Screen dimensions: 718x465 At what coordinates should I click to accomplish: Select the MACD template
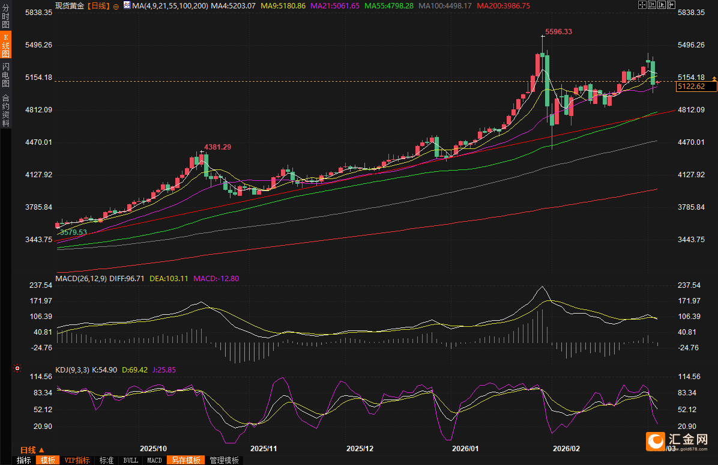pos(154,460)
